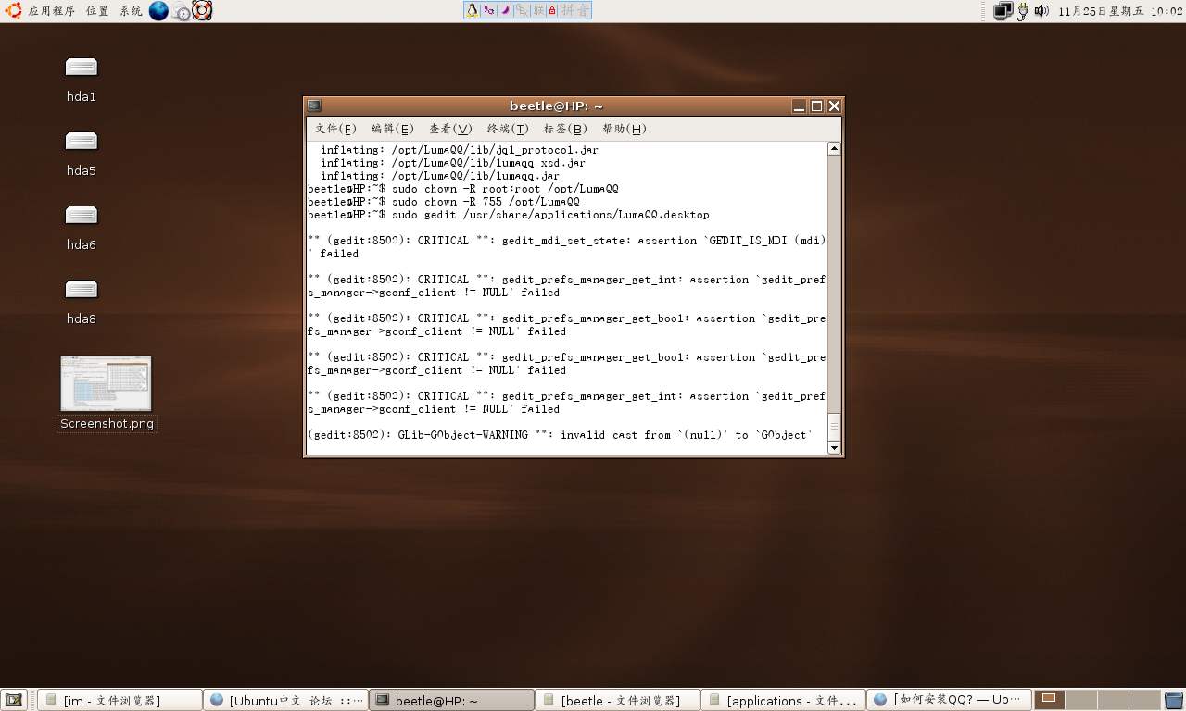The width and height of the screenshot is (1186, 711).
Task: Open the hda5 drive icon
Action: [x=82, y=141]
